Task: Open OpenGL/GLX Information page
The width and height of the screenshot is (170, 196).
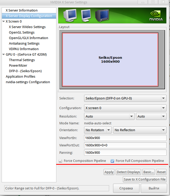Action: (28, 38)
